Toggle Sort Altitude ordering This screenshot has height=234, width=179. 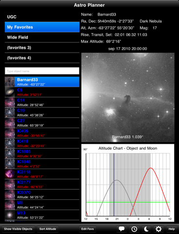(48, 229)
